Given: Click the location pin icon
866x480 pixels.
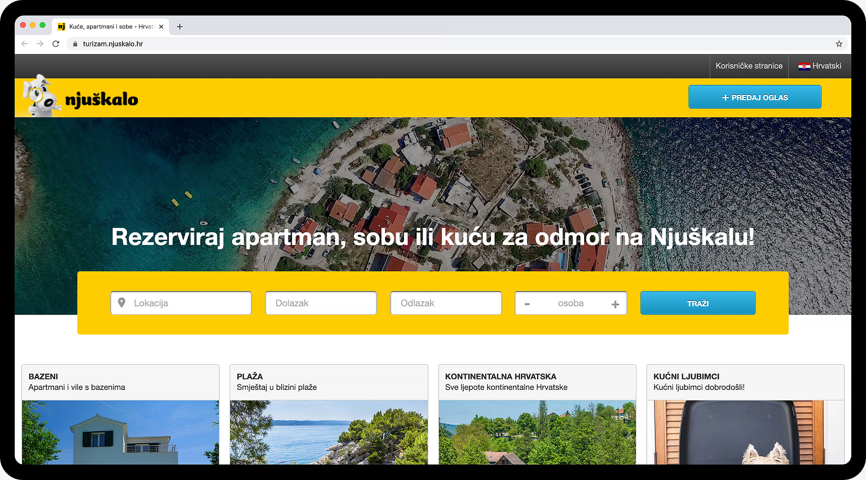Looking at the screenshot, I should pos(122,303).
